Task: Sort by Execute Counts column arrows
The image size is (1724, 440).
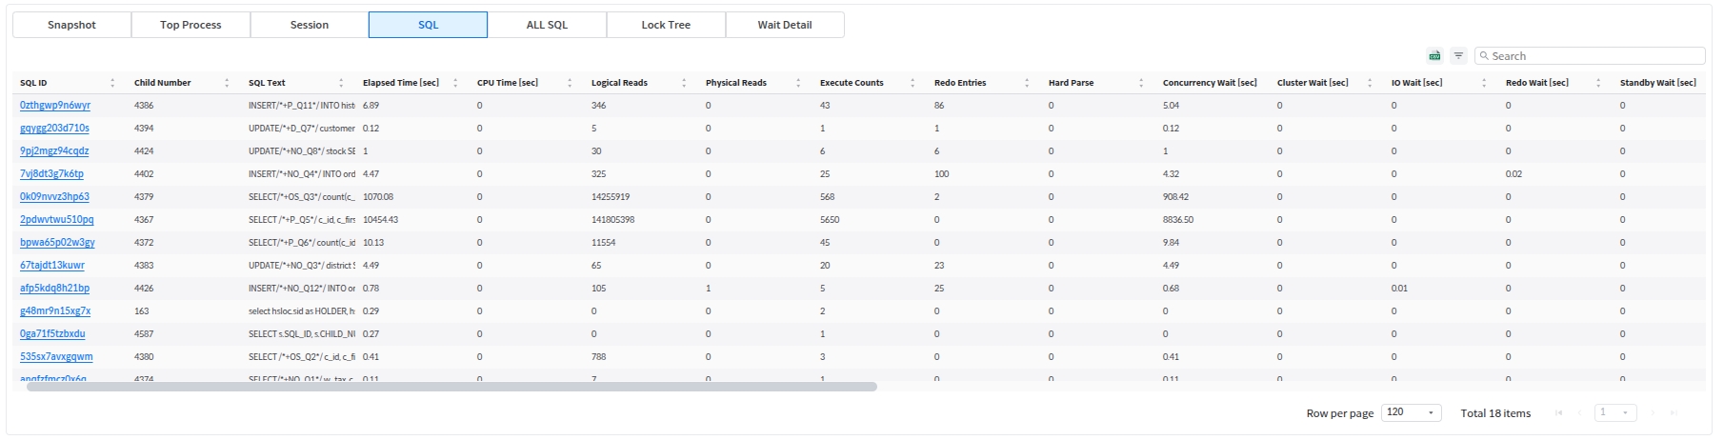Action: click(x=912, y=83)
